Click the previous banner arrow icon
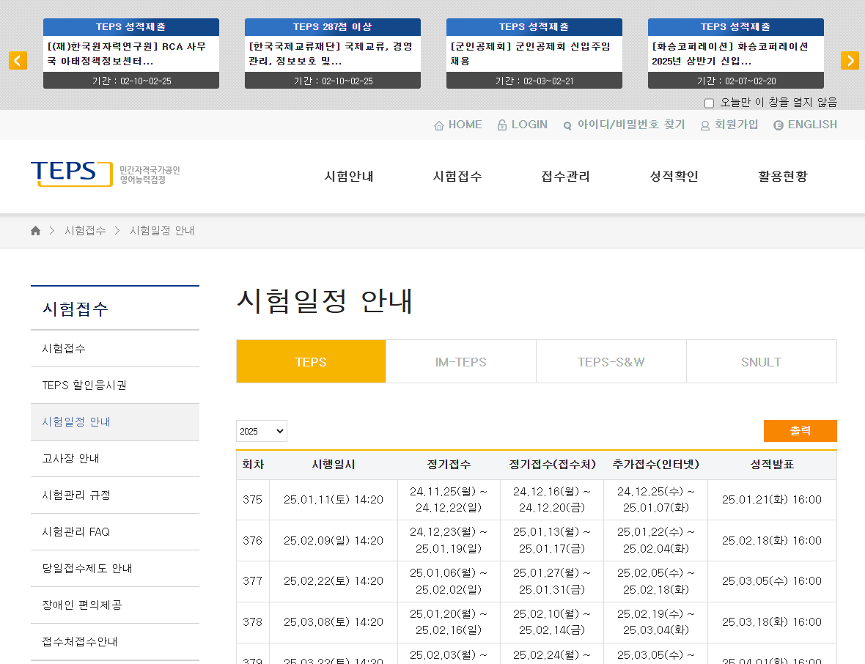 18,60
